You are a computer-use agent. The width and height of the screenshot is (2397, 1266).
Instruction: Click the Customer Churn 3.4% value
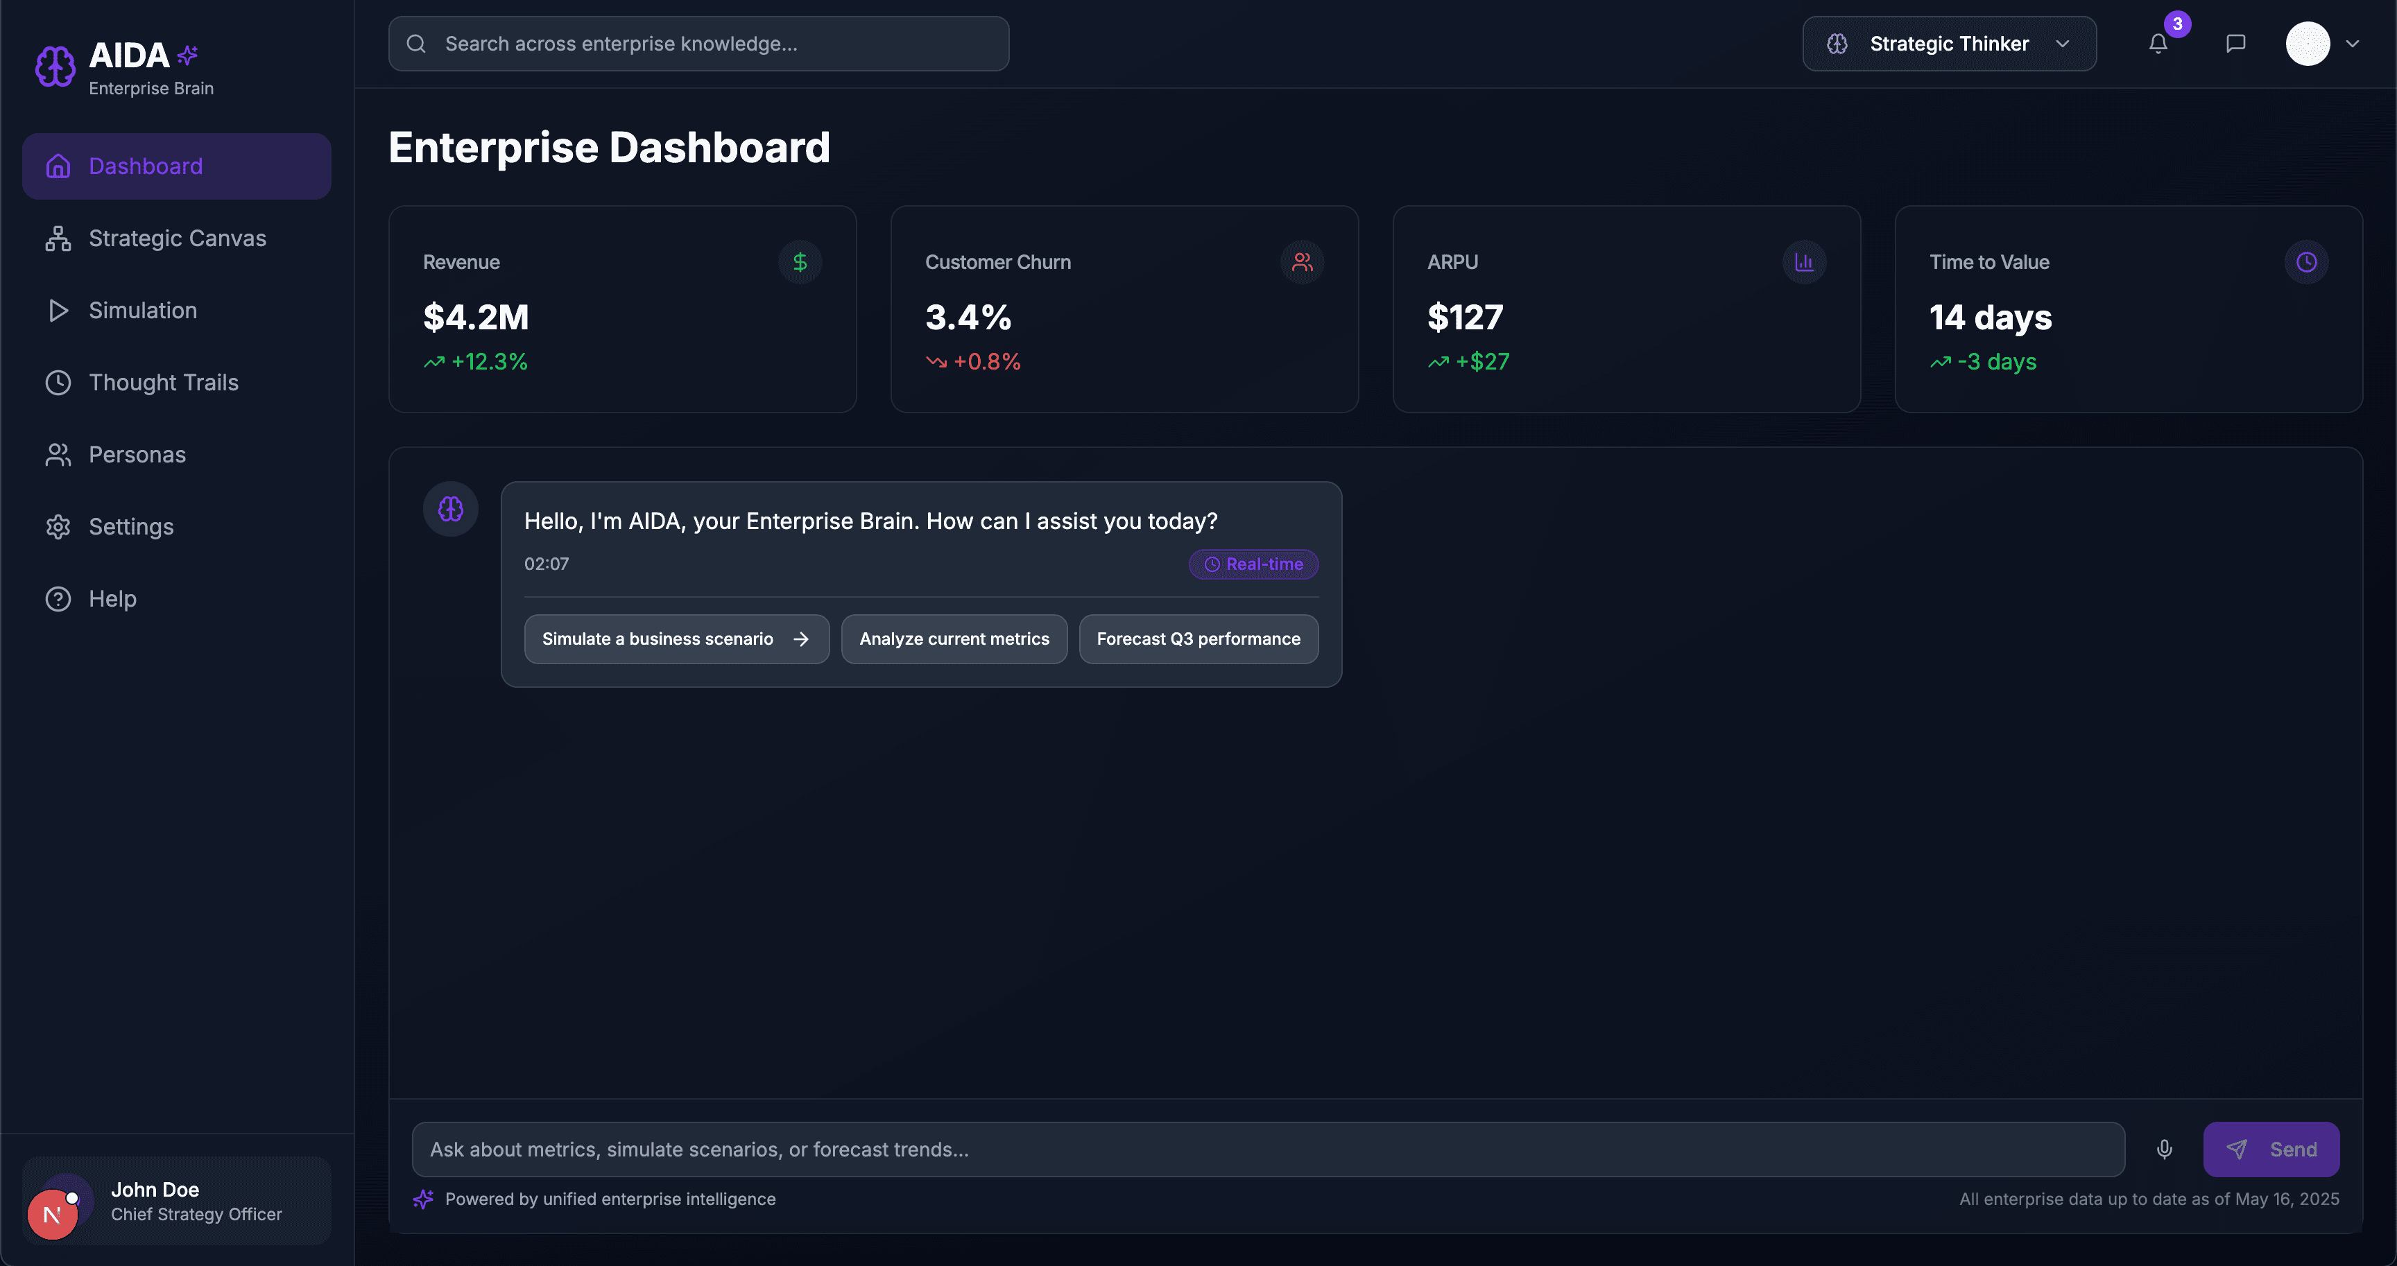coord(968,318)
